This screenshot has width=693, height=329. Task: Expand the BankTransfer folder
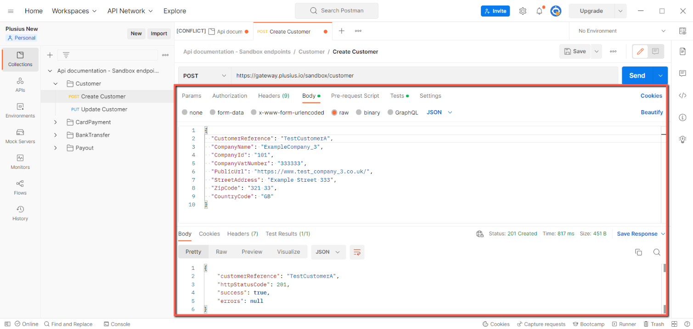point(56,135)
